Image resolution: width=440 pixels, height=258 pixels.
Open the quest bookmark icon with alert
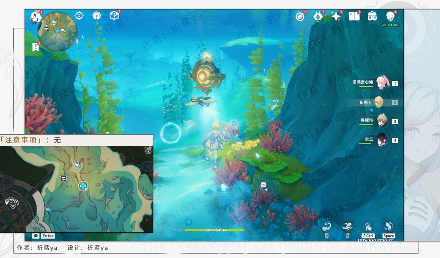coord(36,47)
